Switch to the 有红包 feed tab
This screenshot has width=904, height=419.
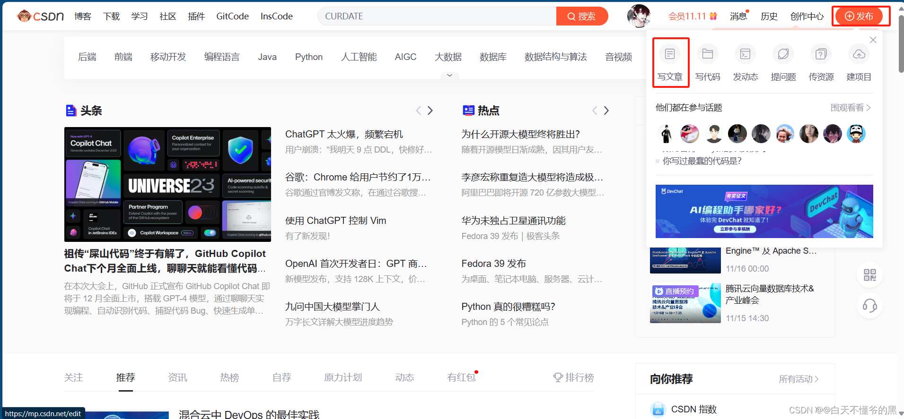[462, 377]
